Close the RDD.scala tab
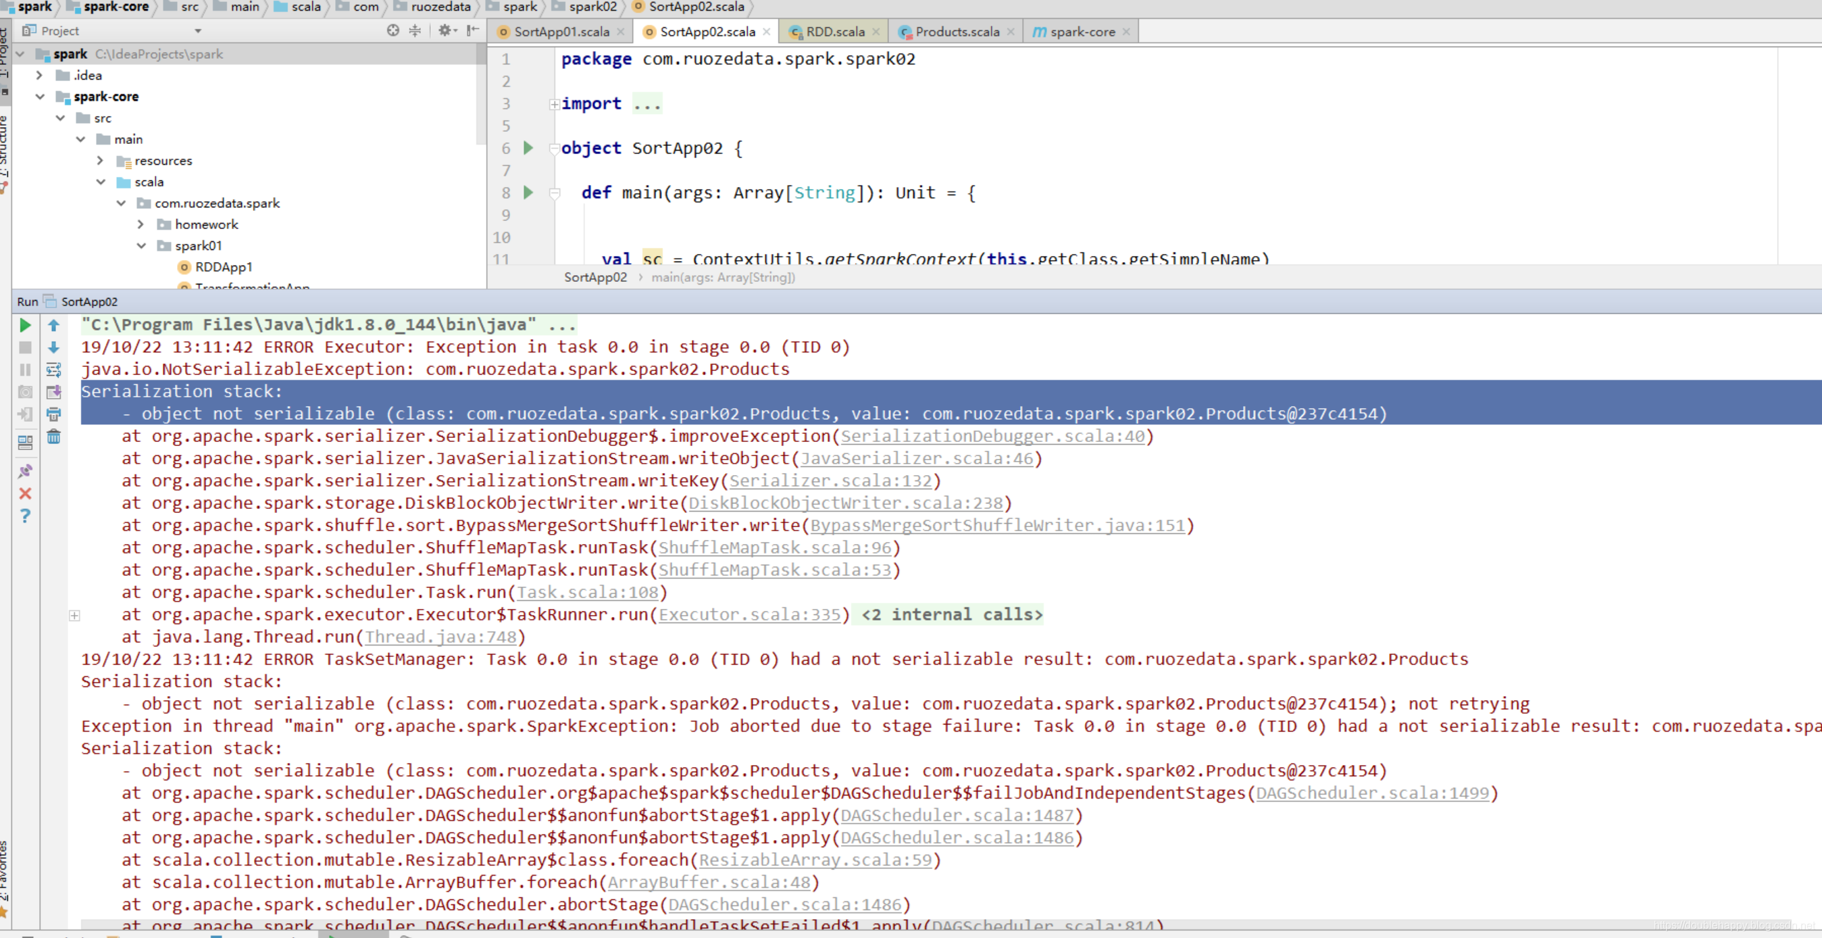The width and height of the screenshot is (1822, 938). coord(876,32)
